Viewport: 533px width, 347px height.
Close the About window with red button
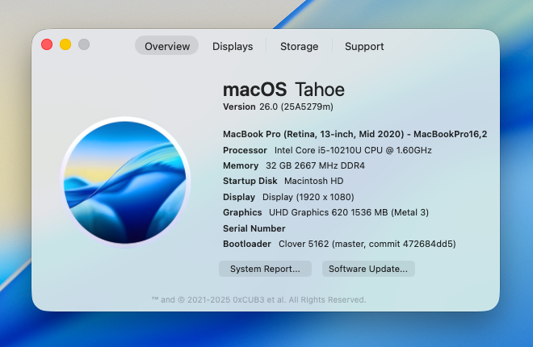[x=47, y=44]
